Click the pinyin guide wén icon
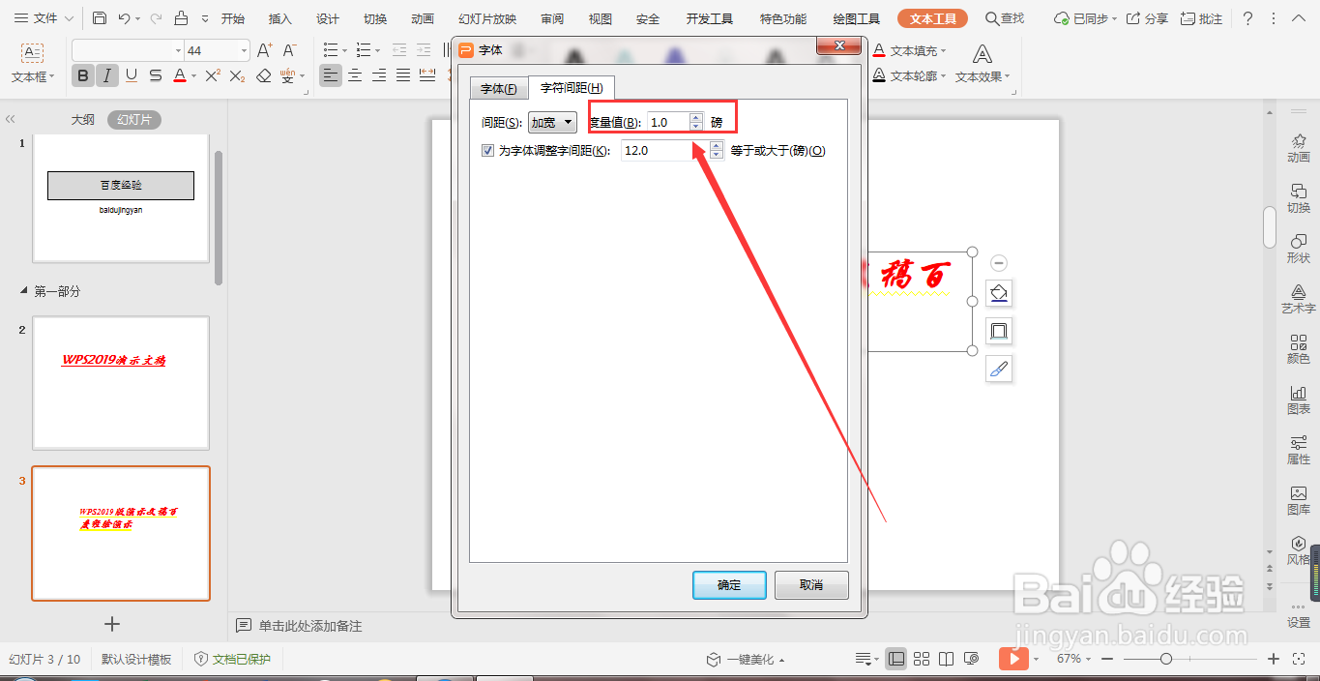 [287, 75]
